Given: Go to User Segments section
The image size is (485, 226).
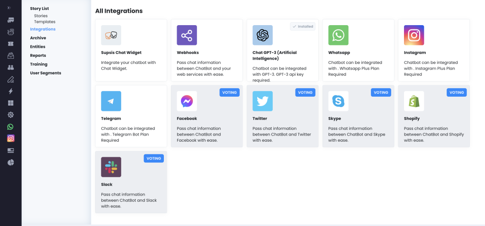Looking at the screenshot, I should point(45,73).
